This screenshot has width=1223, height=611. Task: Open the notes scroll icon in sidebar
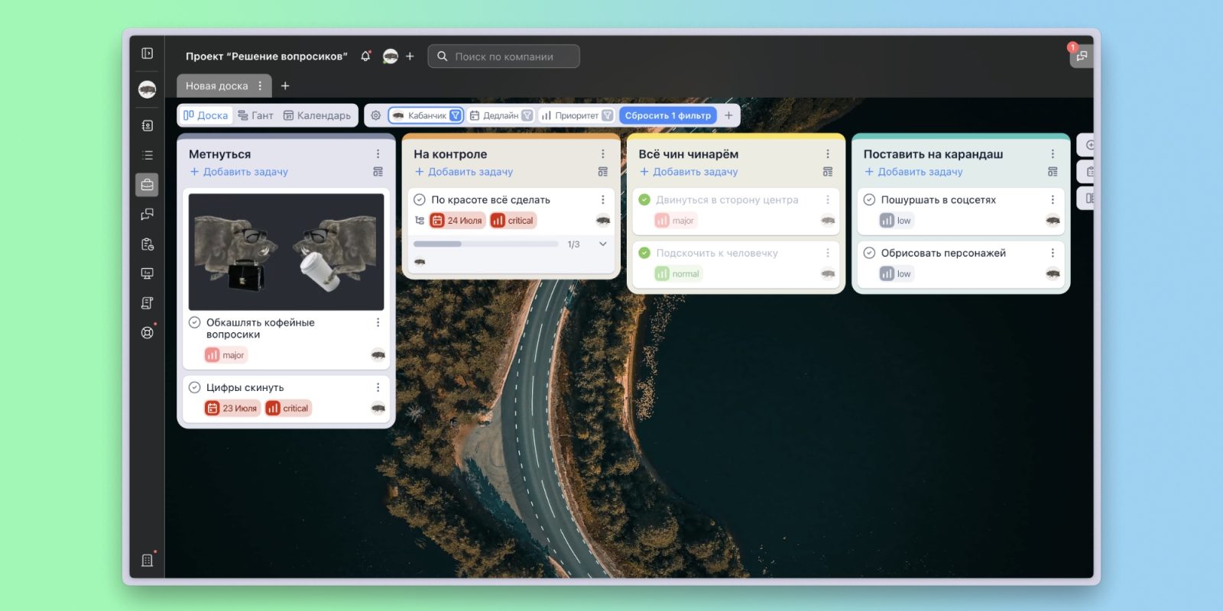coord(148,303)
